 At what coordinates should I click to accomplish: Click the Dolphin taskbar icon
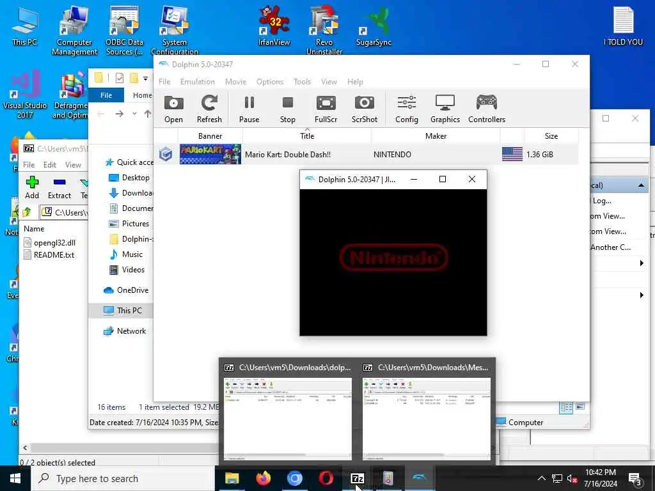point(420,478)
